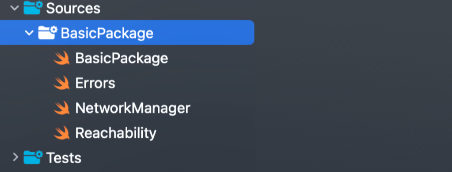This screenshot has height=172, width=452.
Task: Click the Swift icon next to Errors
Action: pos(62,83)
